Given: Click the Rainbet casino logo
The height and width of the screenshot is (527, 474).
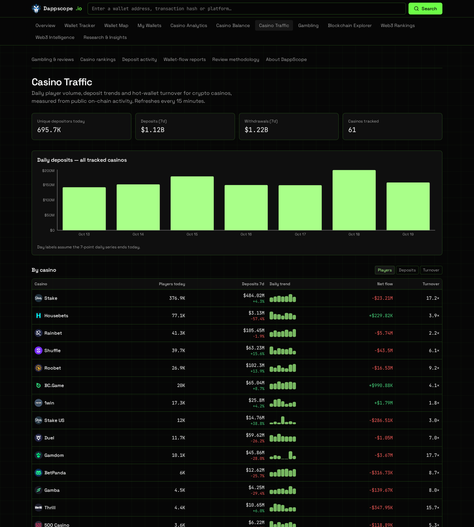Looking at the screenshot, I should 39,333.
